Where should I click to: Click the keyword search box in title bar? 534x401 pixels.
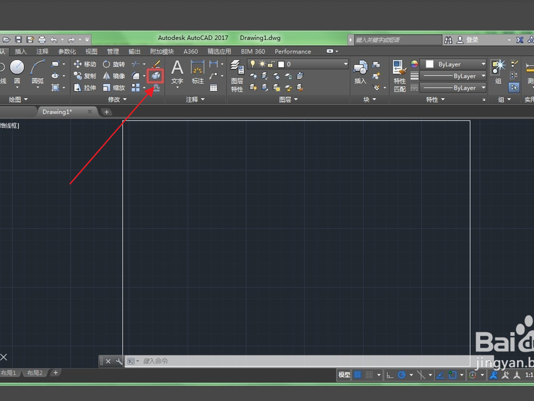398,40
